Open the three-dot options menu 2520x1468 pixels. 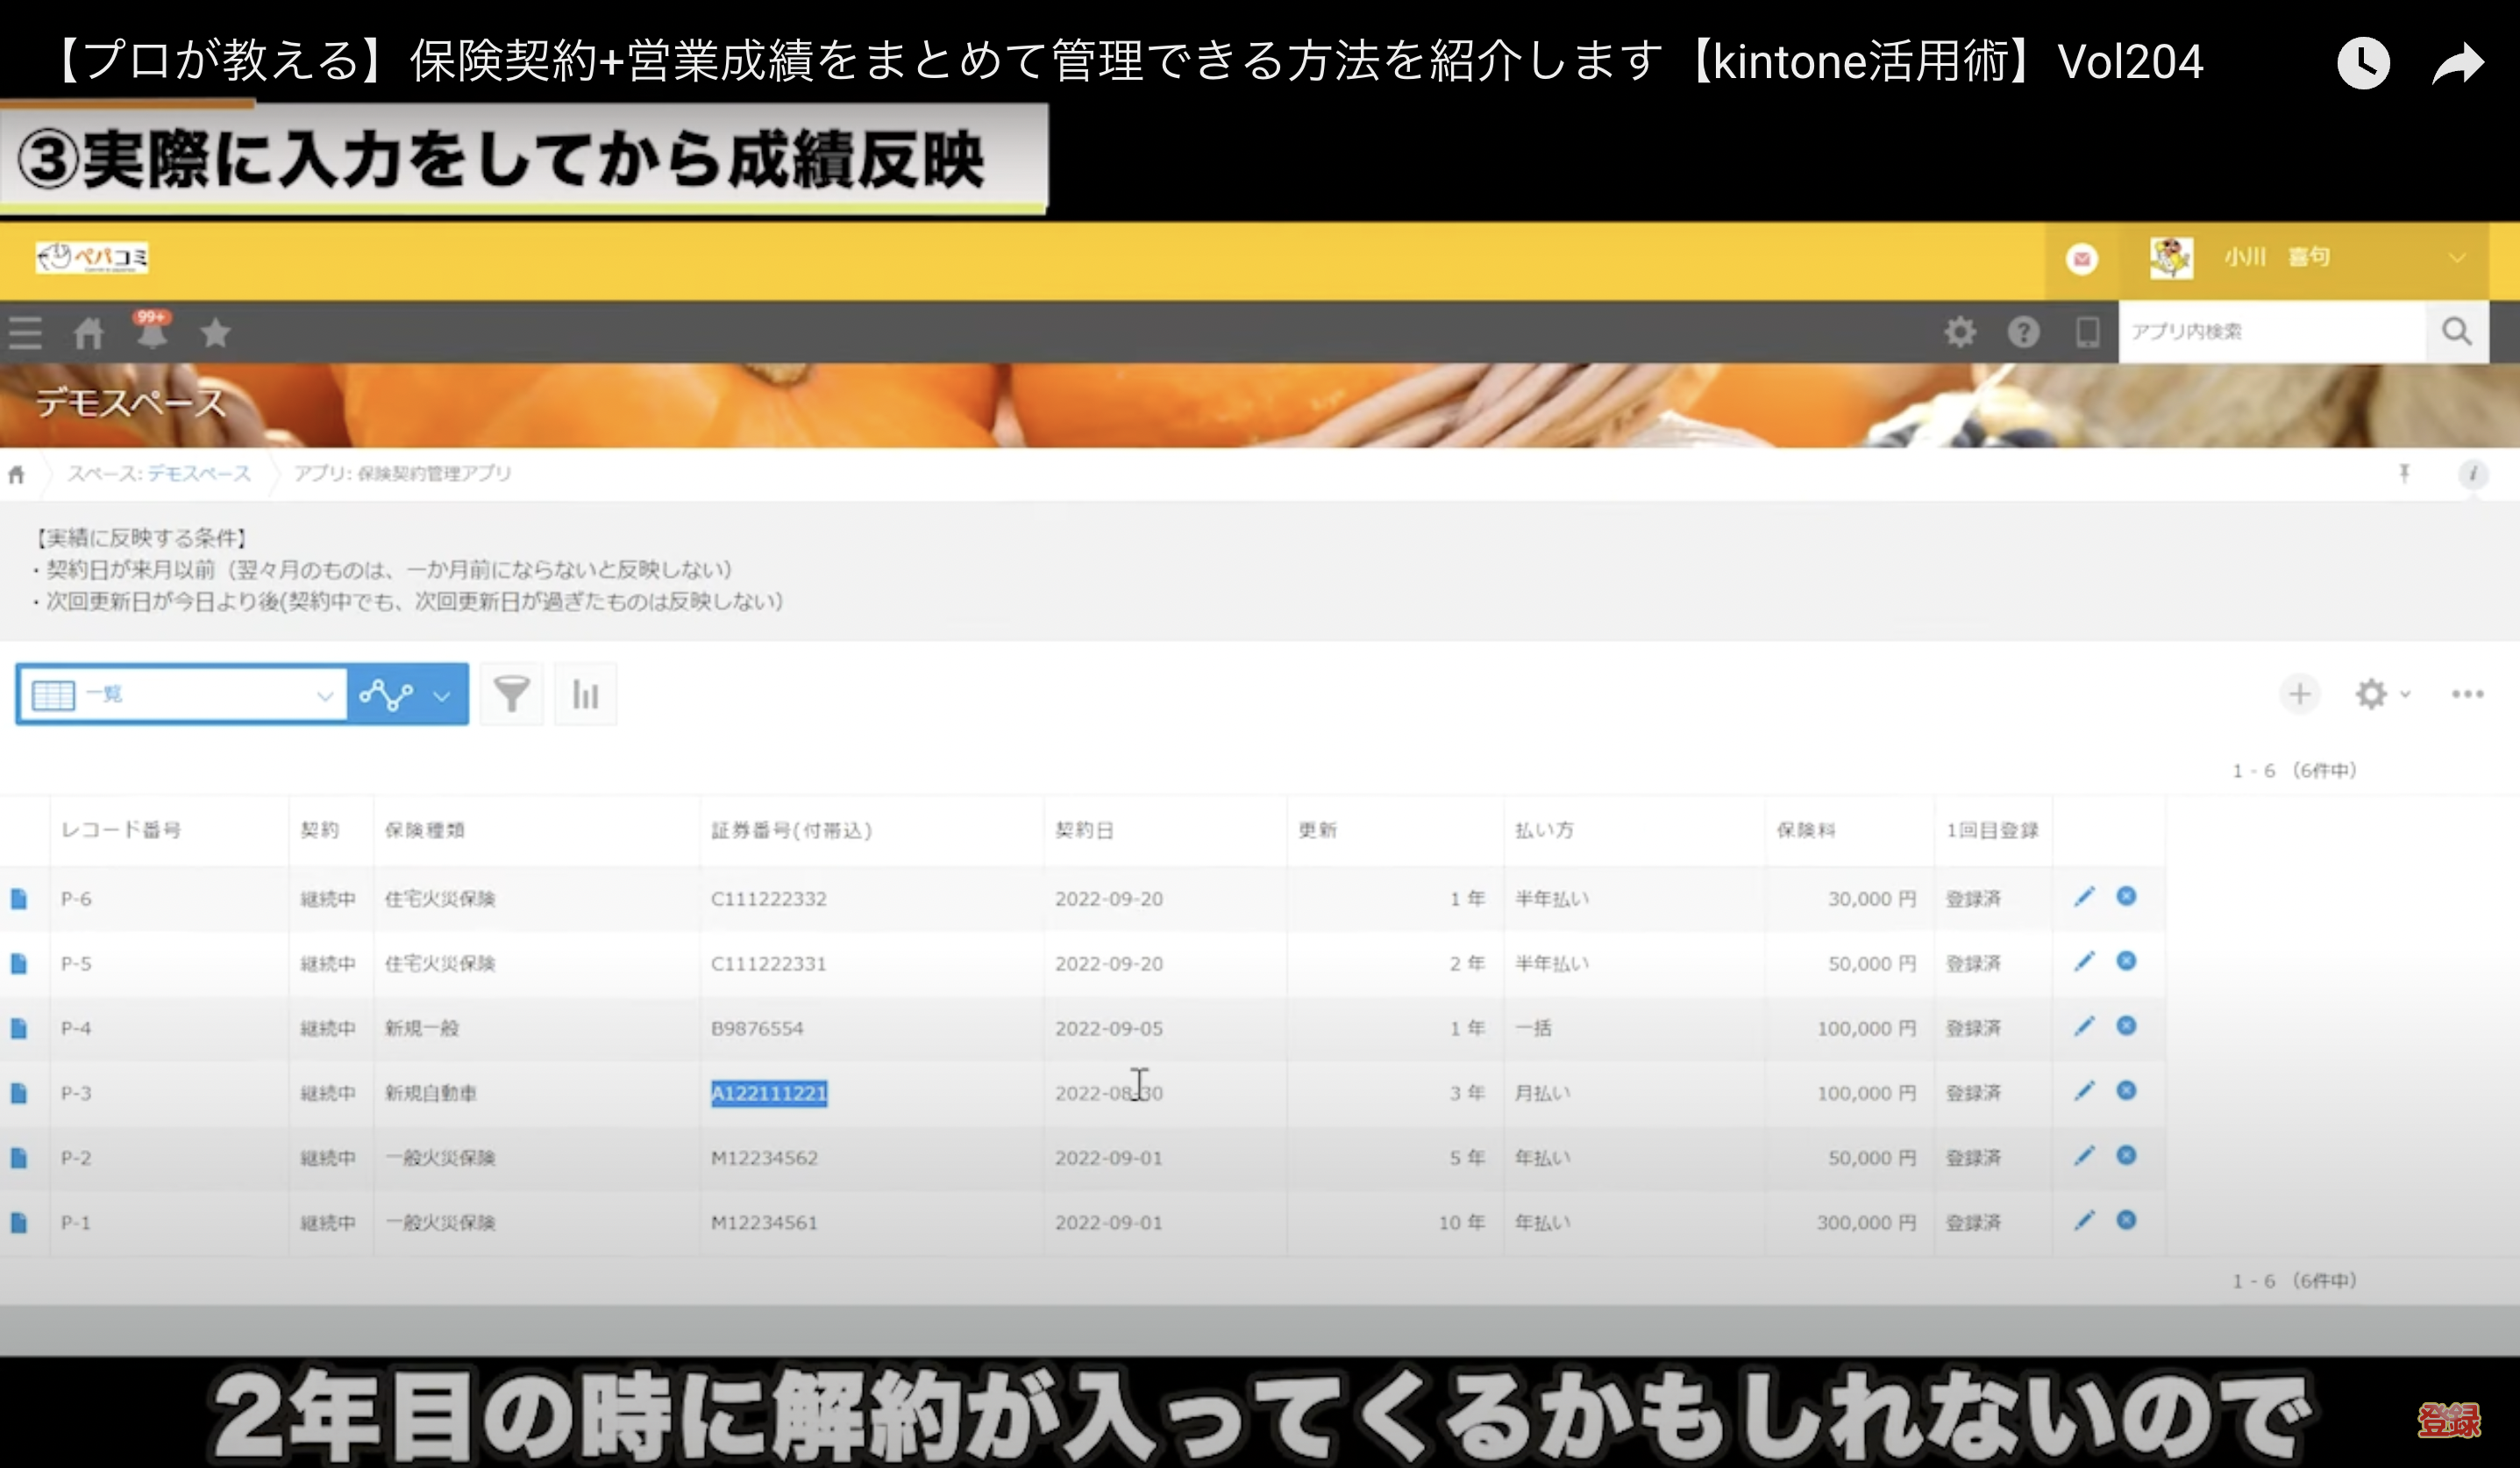2467,694
